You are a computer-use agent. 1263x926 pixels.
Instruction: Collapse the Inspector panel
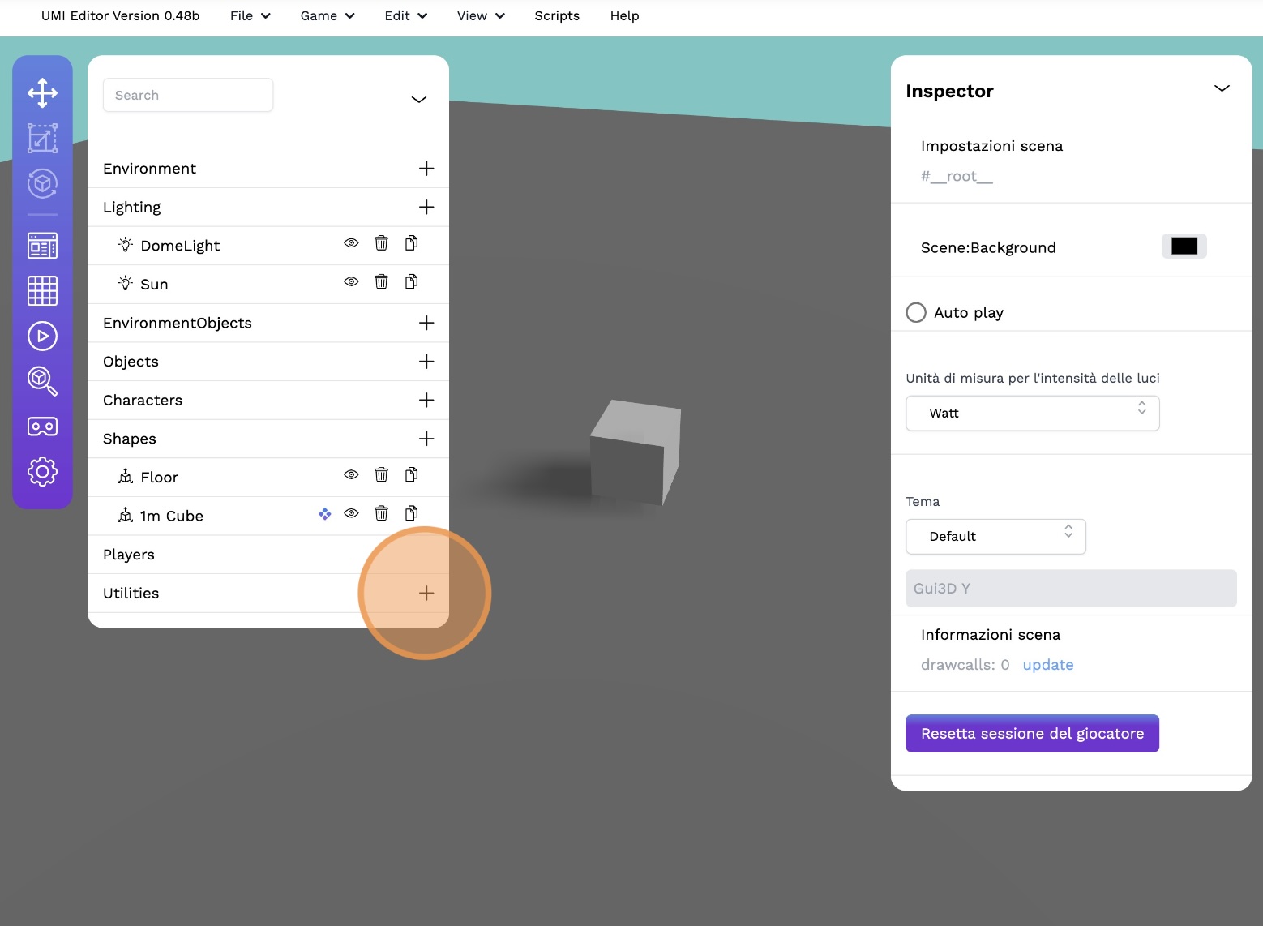click(1222, 88)
